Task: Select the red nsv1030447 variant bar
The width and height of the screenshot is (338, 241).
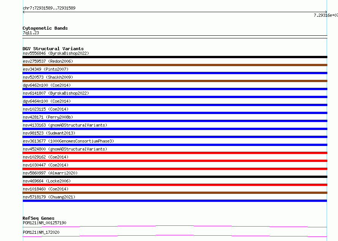Action: 175,169
